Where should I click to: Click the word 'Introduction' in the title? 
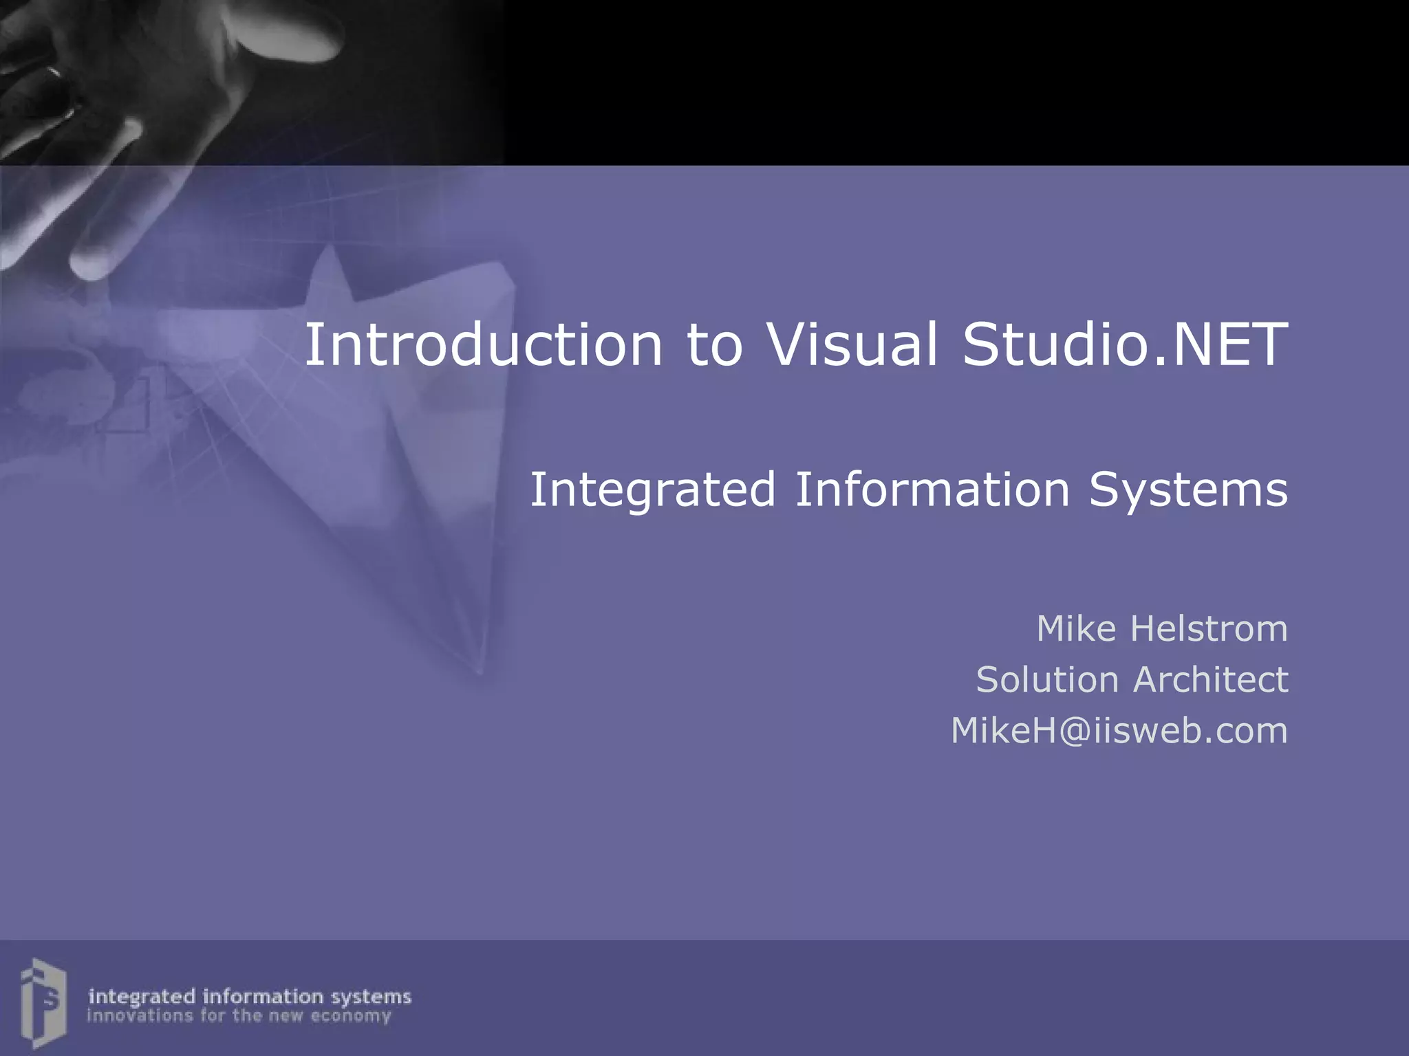click(483, 344)
